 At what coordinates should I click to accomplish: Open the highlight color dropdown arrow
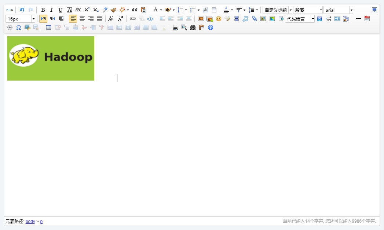(173, 10)
